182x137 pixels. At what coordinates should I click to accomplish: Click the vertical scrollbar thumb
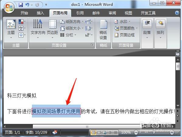click(x=178, y=66)
